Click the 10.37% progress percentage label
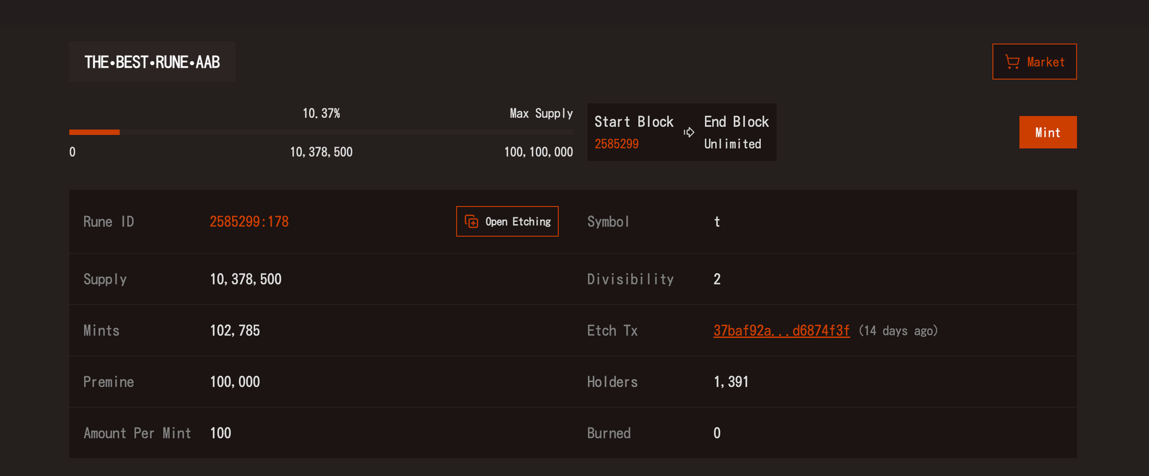 (321, 113)
